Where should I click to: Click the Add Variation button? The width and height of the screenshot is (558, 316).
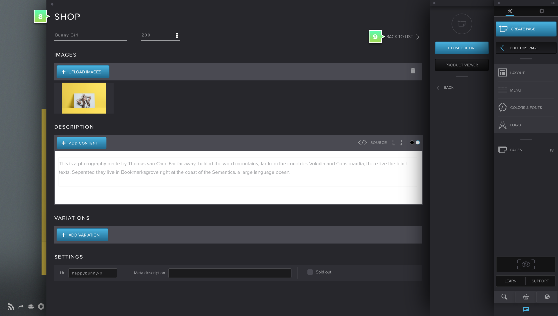click(82, 235)
